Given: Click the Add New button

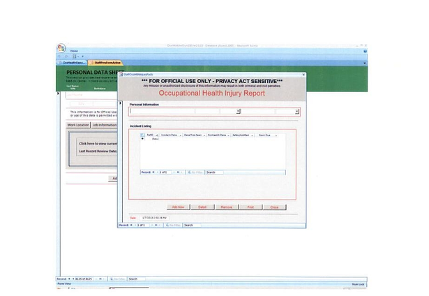Looking at the screenshot, I should click(178, 207).
